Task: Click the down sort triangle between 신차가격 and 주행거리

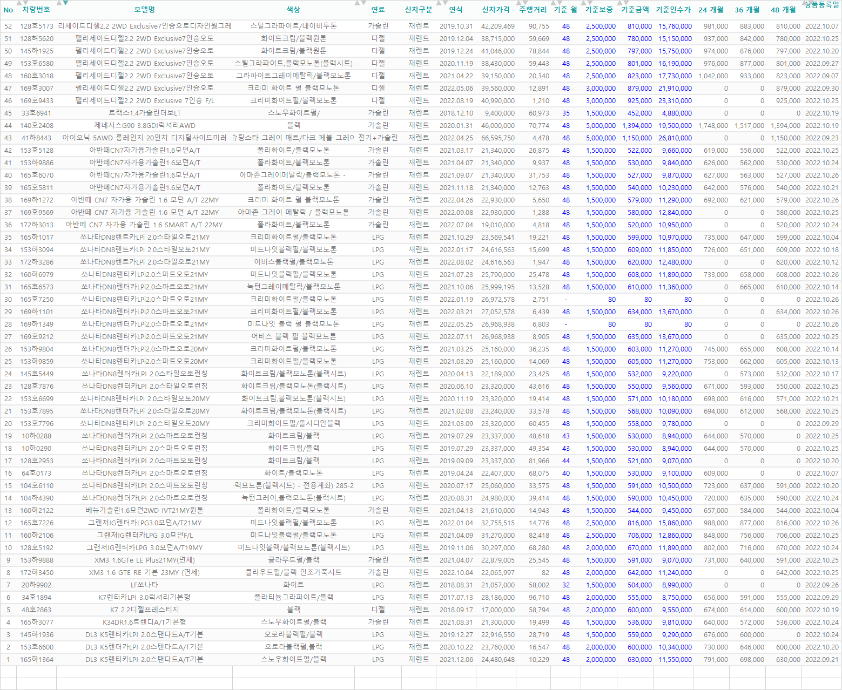Action: 525,3
